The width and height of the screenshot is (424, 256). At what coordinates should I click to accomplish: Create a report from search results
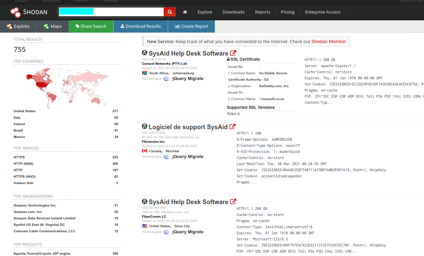click(x=191, y=26)
